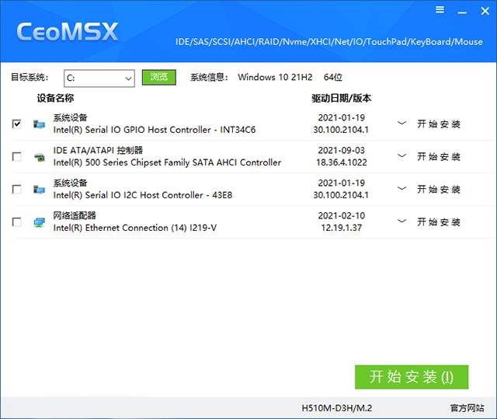Click the driver version 12.19.1.37
Viewport: 497px width, 419px height.
click(x=342, y=228)
